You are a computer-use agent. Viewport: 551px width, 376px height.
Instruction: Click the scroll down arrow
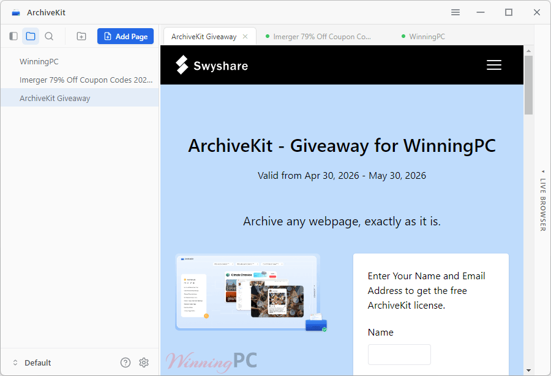pyautogui.click(x=528, y=370)
